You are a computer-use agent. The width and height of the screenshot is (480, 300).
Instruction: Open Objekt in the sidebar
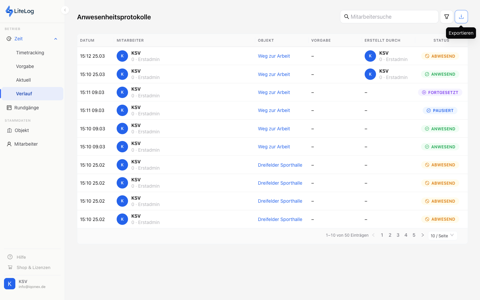pyautogui.click(x=22, y=130)
